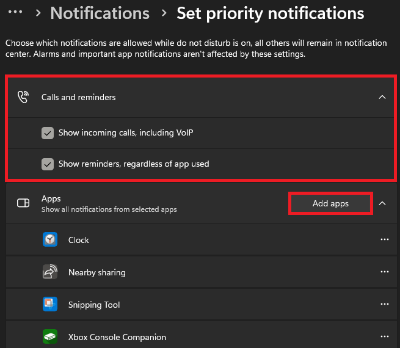Click the Apps section icon

23,203
